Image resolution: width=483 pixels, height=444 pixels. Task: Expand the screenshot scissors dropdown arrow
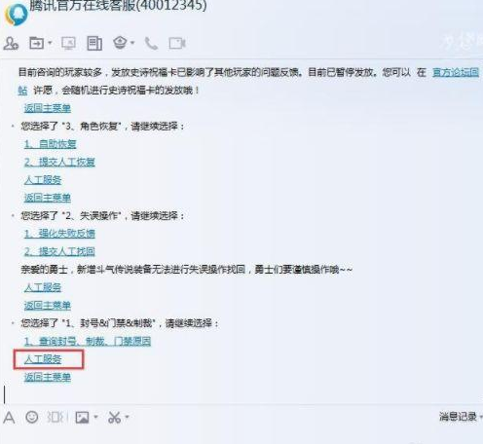tap(127, 417)
